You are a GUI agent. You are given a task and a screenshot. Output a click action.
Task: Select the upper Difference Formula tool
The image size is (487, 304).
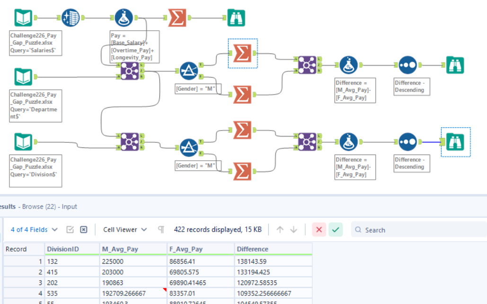pyautogui.click(x=348, y=65)
